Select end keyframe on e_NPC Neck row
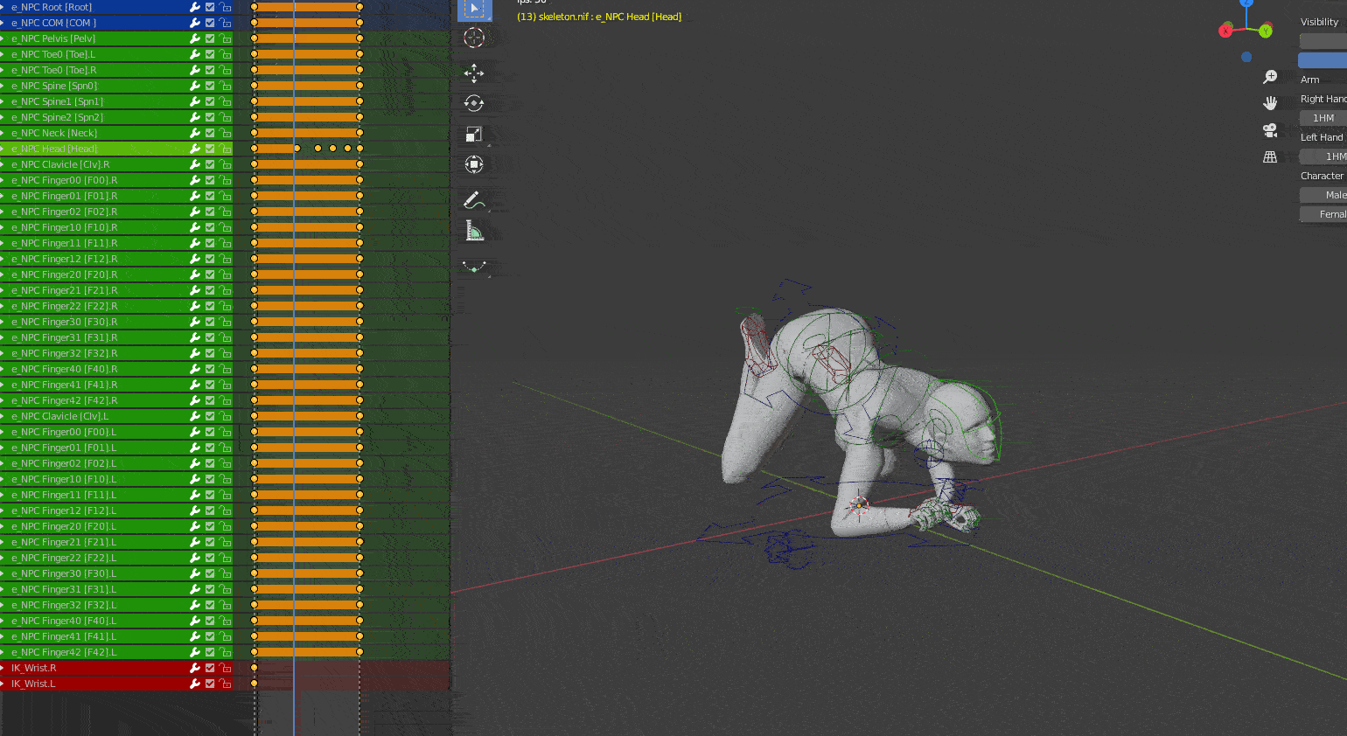Viewport: 1347px width, 736px height. 359,133
